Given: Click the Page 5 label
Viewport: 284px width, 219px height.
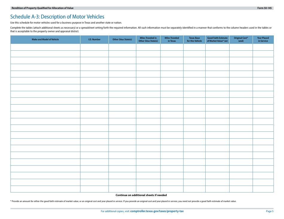Looking at the screenshot, I should 270,211.
